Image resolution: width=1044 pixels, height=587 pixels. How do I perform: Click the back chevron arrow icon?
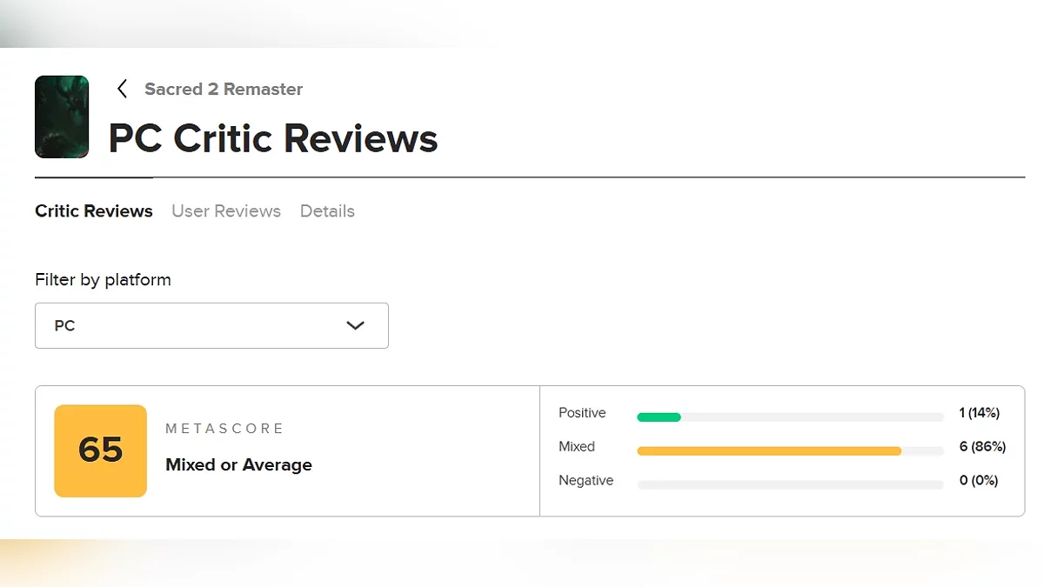pyautogui.click(x=122, y=89)
